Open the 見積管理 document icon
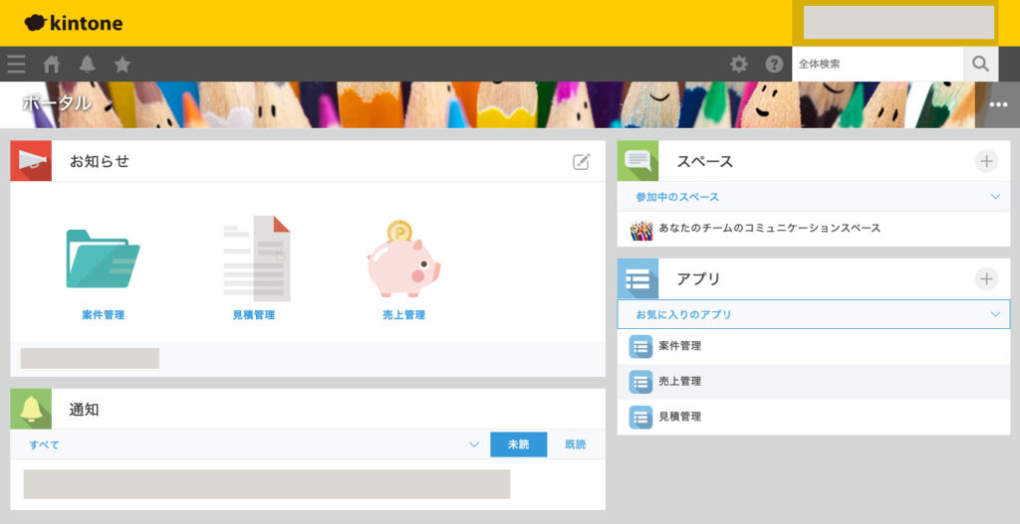Screen dimensions: 1020x524 point(256,259)
